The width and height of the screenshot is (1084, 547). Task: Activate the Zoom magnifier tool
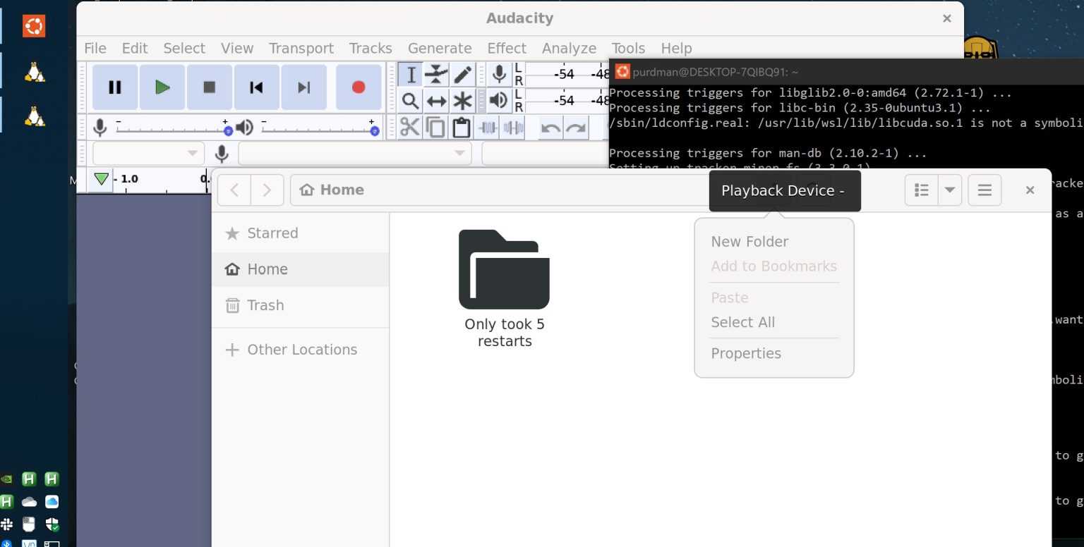[410, 101]
